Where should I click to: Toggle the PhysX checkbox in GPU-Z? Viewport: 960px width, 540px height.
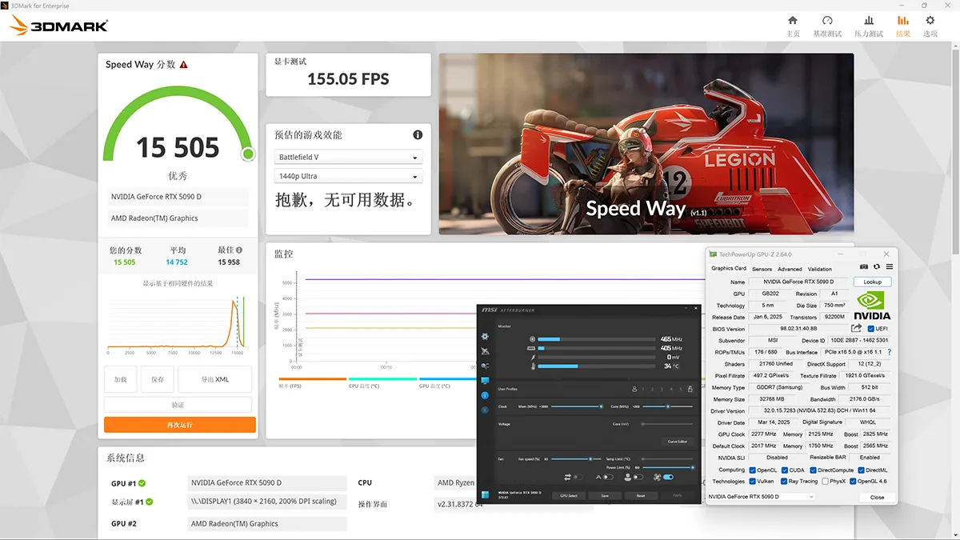(x=825, y=482)
